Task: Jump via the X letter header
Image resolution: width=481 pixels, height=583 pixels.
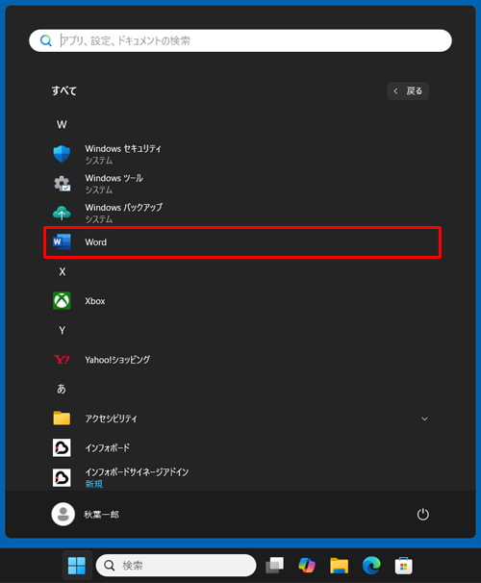Action: coord(63,271)
